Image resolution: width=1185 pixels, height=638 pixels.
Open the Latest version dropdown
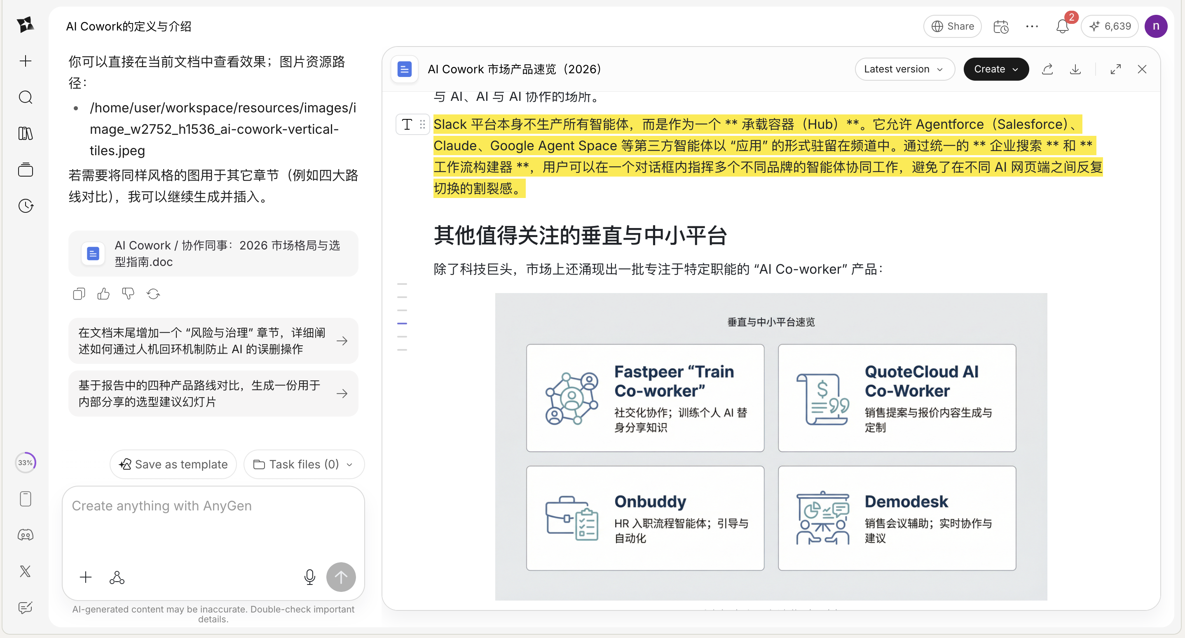click(904, 69)
